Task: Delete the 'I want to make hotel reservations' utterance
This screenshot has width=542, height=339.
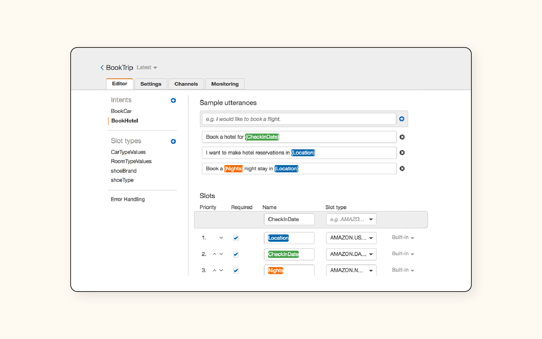Action: [402, 153]
